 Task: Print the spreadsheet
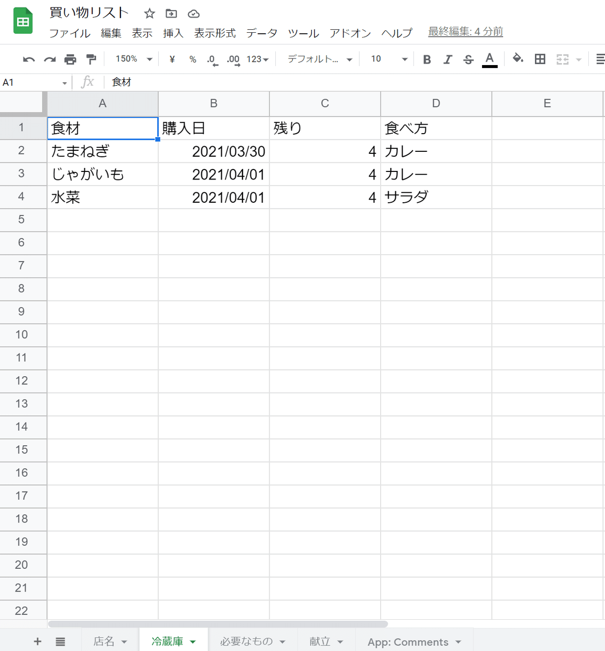70,60
